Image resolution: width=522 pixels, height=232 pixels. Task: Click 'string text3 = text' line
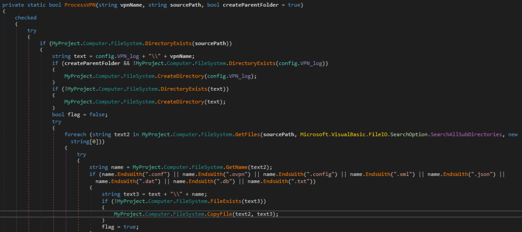(x=154, y=194)
